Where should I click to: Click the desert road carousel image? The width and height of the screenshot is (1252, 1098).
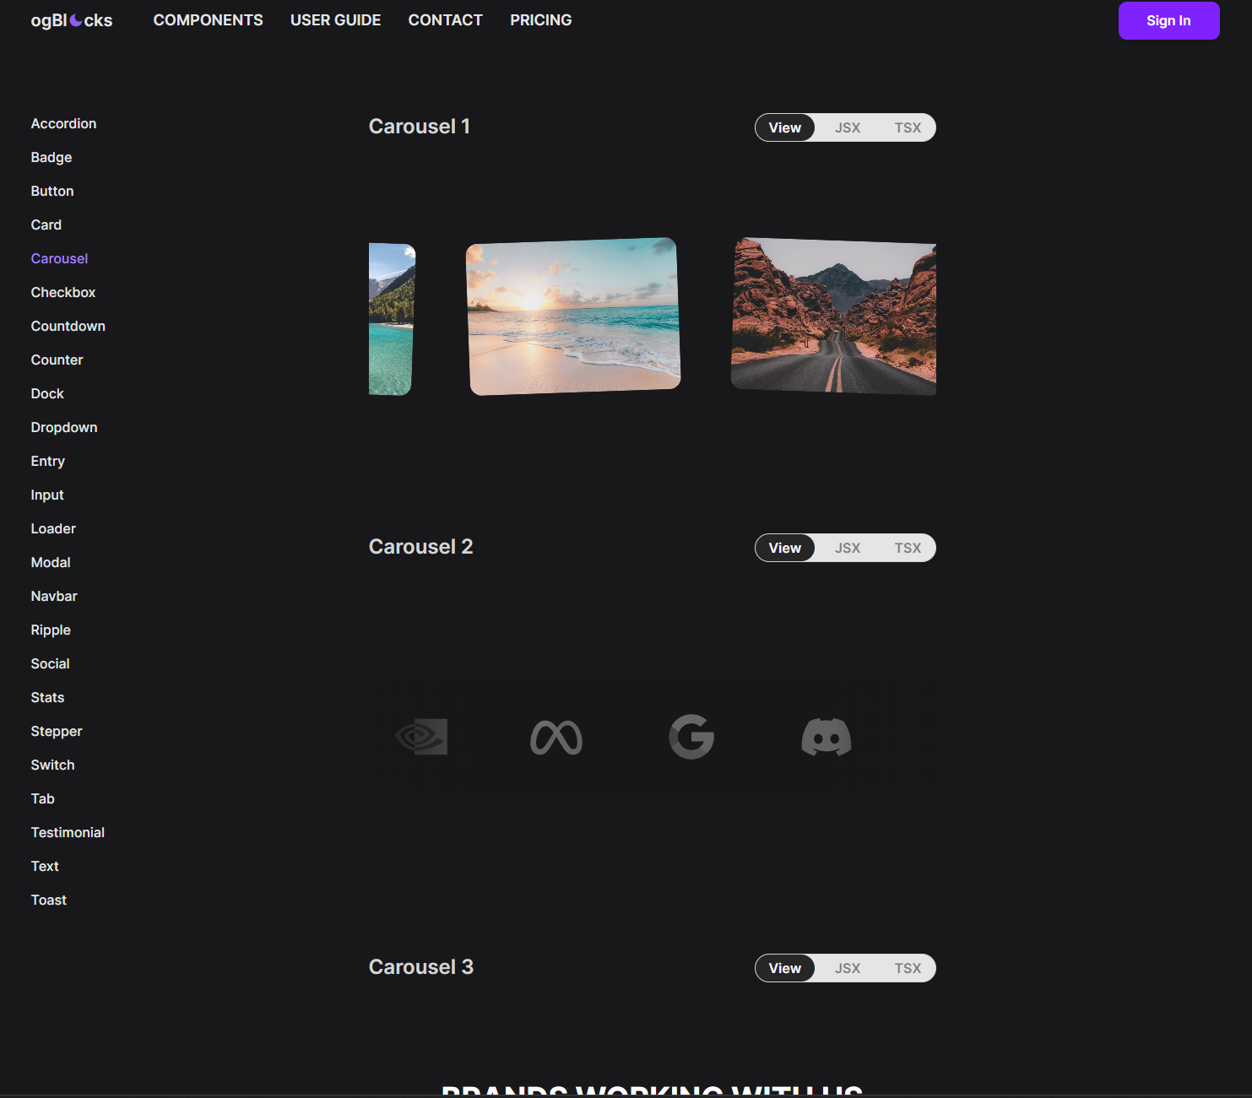click(x=834, y=316)
